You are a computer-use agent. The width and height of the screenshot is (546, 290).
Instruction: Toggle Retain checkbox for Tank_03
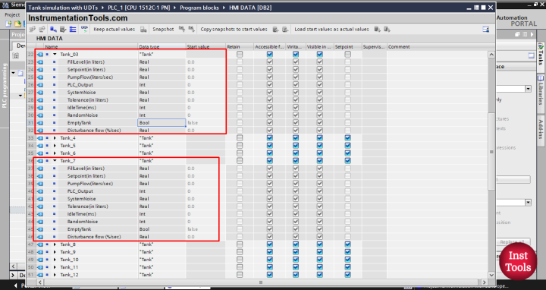(240, 54)
